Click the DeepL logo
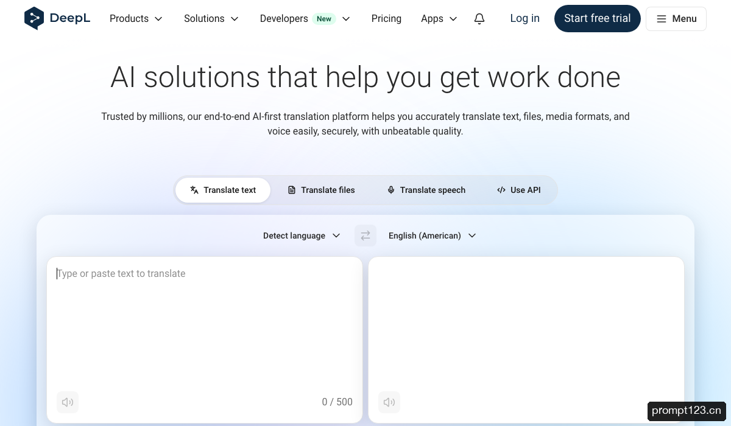The image size is (731, 426). [57, 18]
